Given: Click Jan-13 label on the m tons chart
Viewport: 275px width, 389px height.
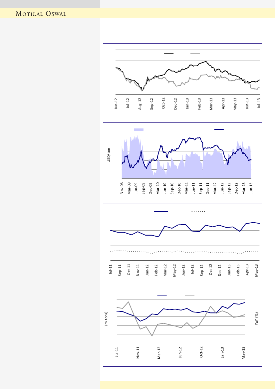Looking at the screenshot, I should (x=222, y=352).
